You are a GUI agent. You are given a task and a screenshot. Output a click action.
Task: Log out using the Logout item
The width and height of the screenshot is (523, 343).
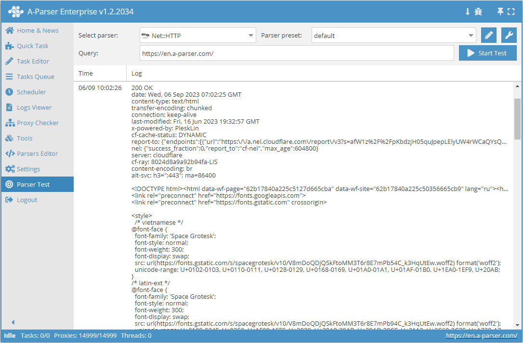coord(26,200)
